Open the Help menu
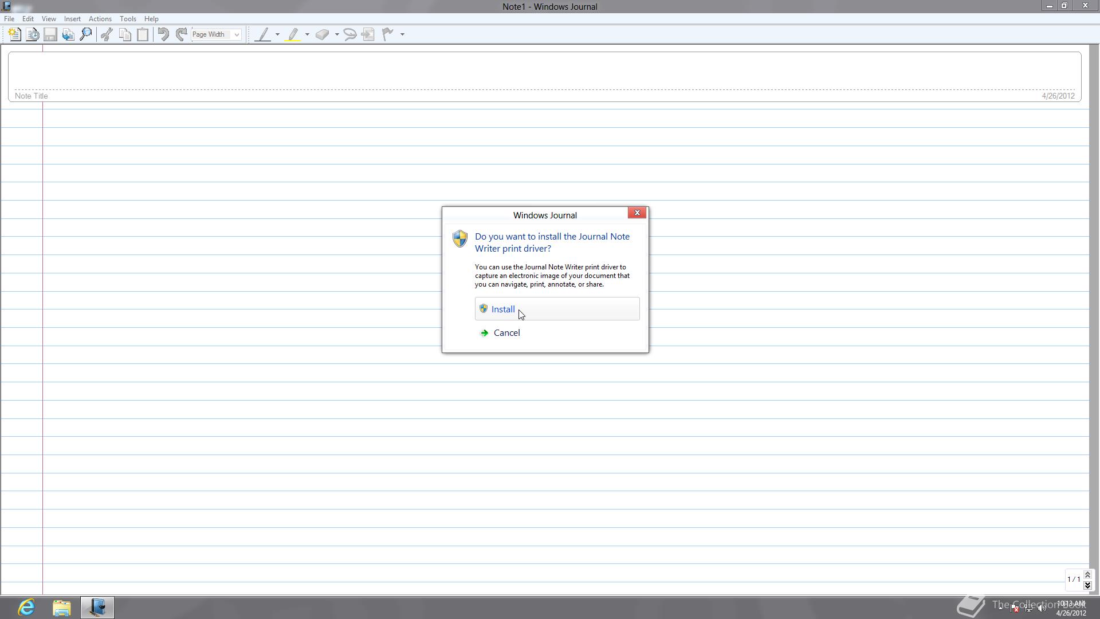1100x619 pixels. [151, 19]
